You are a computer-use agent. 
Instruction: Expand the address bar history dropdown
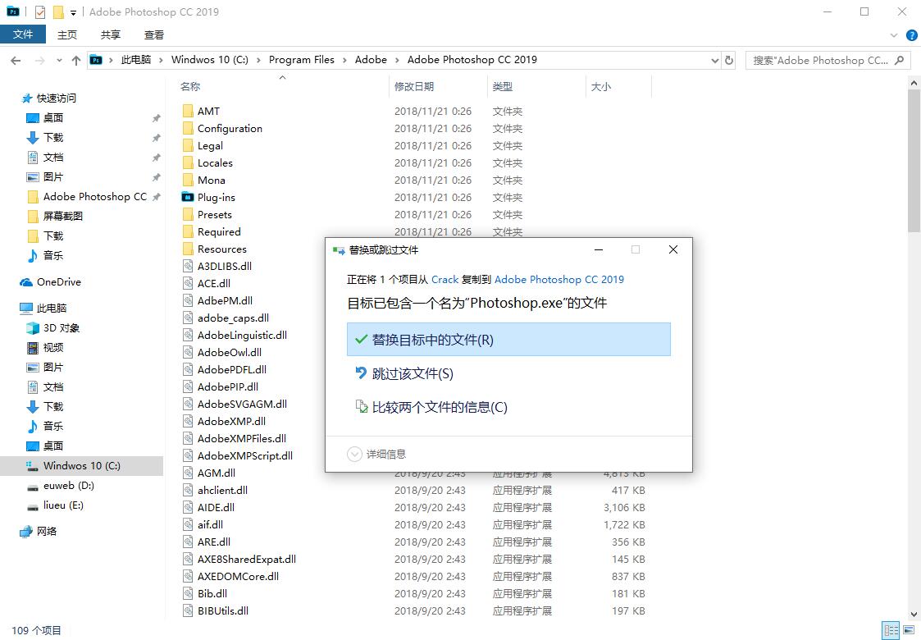[715, 61]
